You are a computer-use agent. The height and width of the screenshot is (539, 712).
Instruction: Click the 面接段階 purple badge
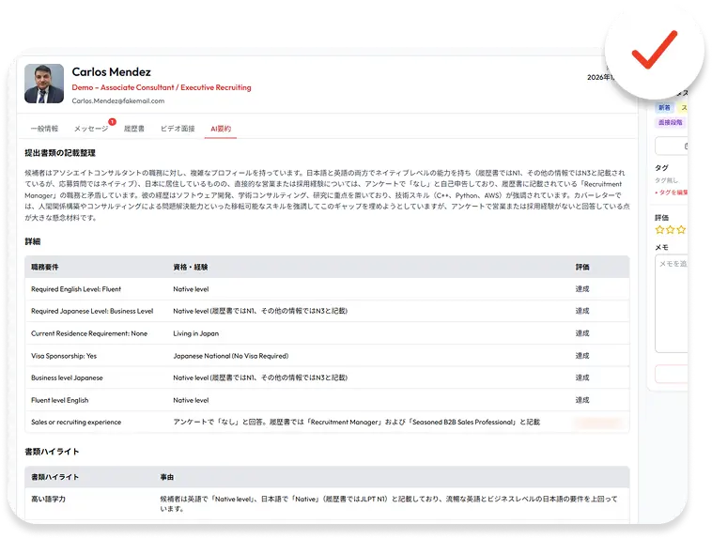point(671,122)
